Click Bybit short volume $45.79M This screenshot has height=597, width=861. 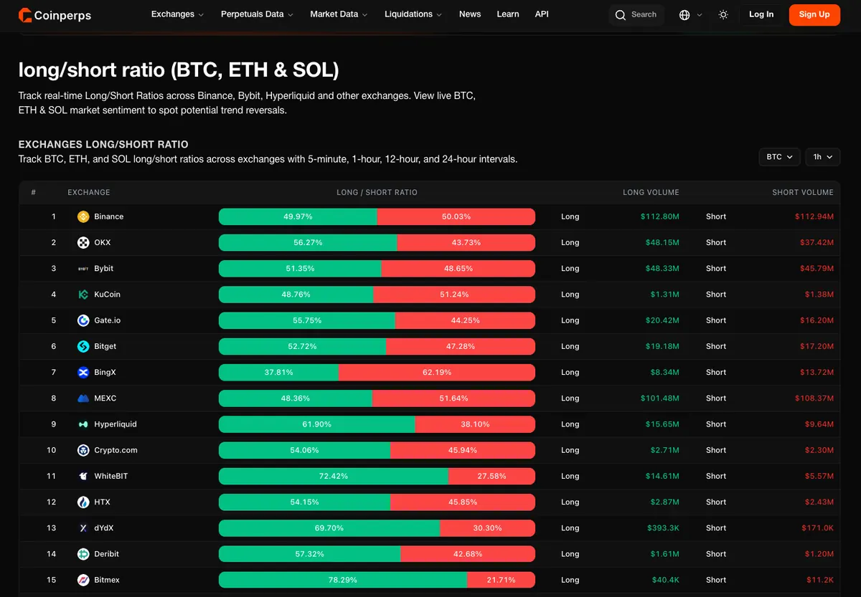click(x=817, y=268)
